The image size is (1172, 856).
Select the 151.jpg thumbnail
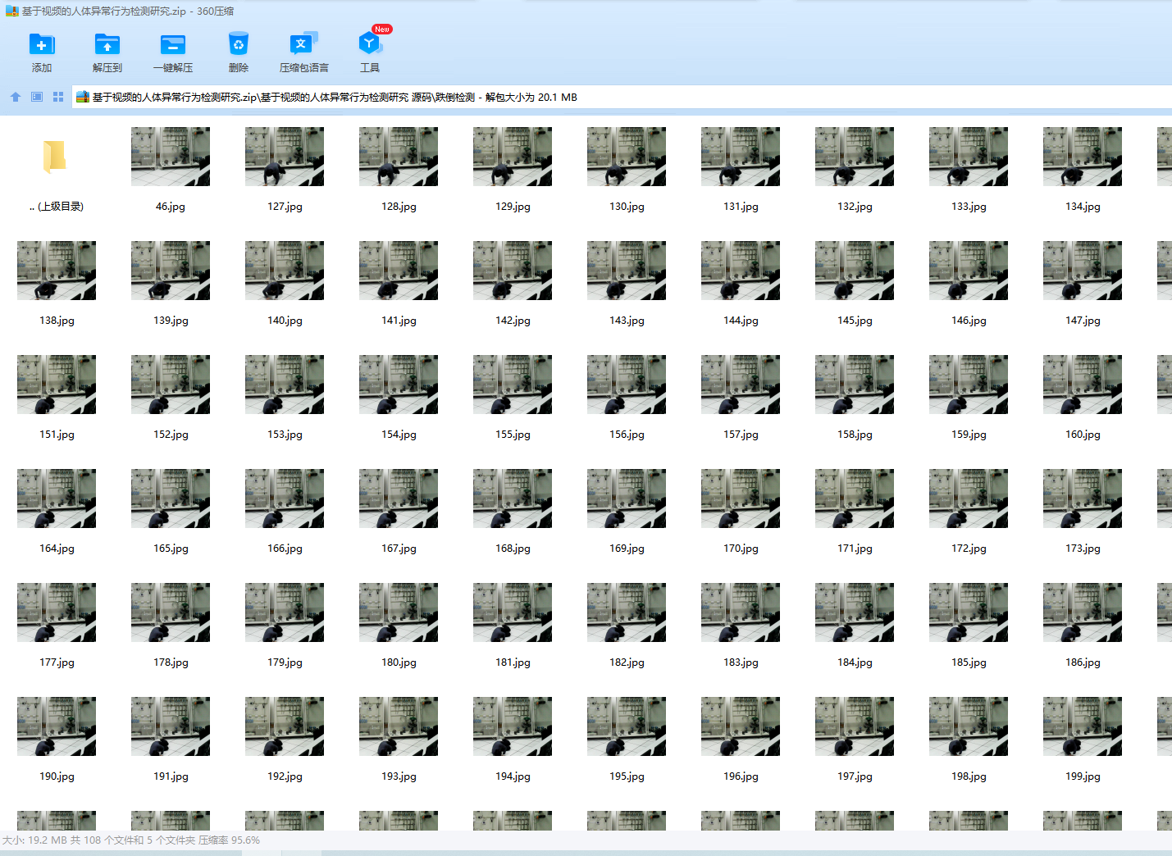coord(57,385)
